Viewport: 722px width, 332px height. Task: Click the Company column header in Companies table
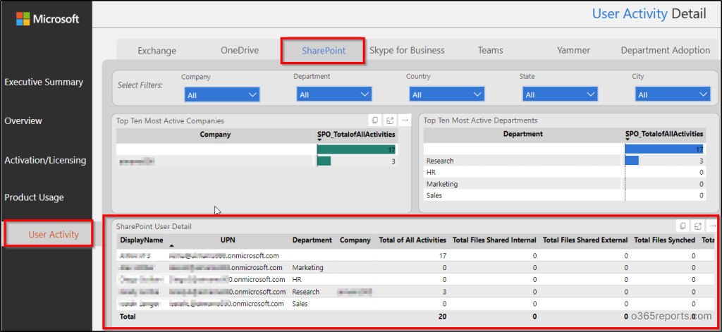point(215,135)
